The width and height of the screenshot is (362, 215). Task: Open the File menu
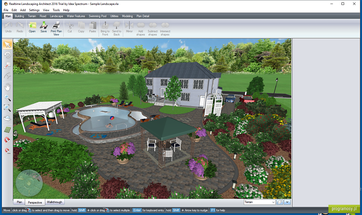click(6, 10)
